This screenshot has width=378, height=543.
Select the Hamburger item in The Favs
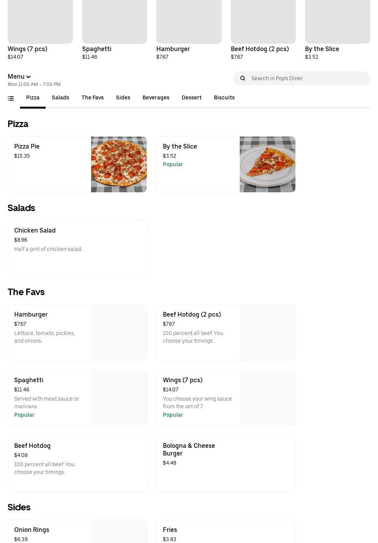coord(77,332)
